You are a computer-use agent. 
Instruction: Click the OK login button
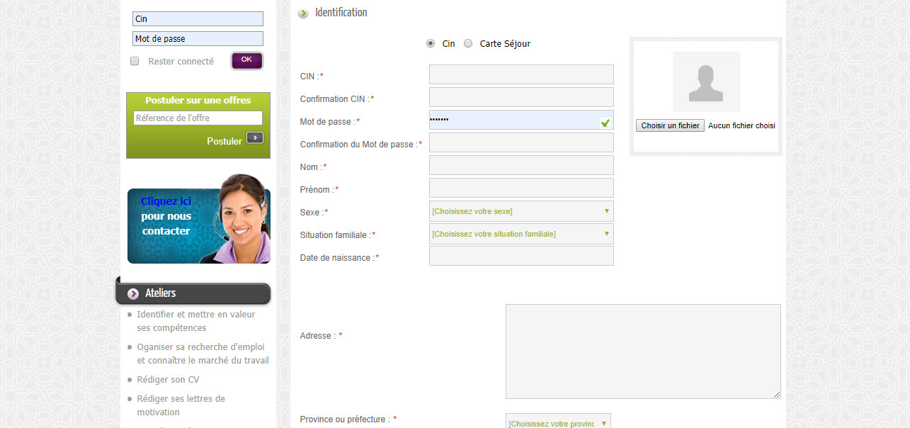(x=246, y=60)
